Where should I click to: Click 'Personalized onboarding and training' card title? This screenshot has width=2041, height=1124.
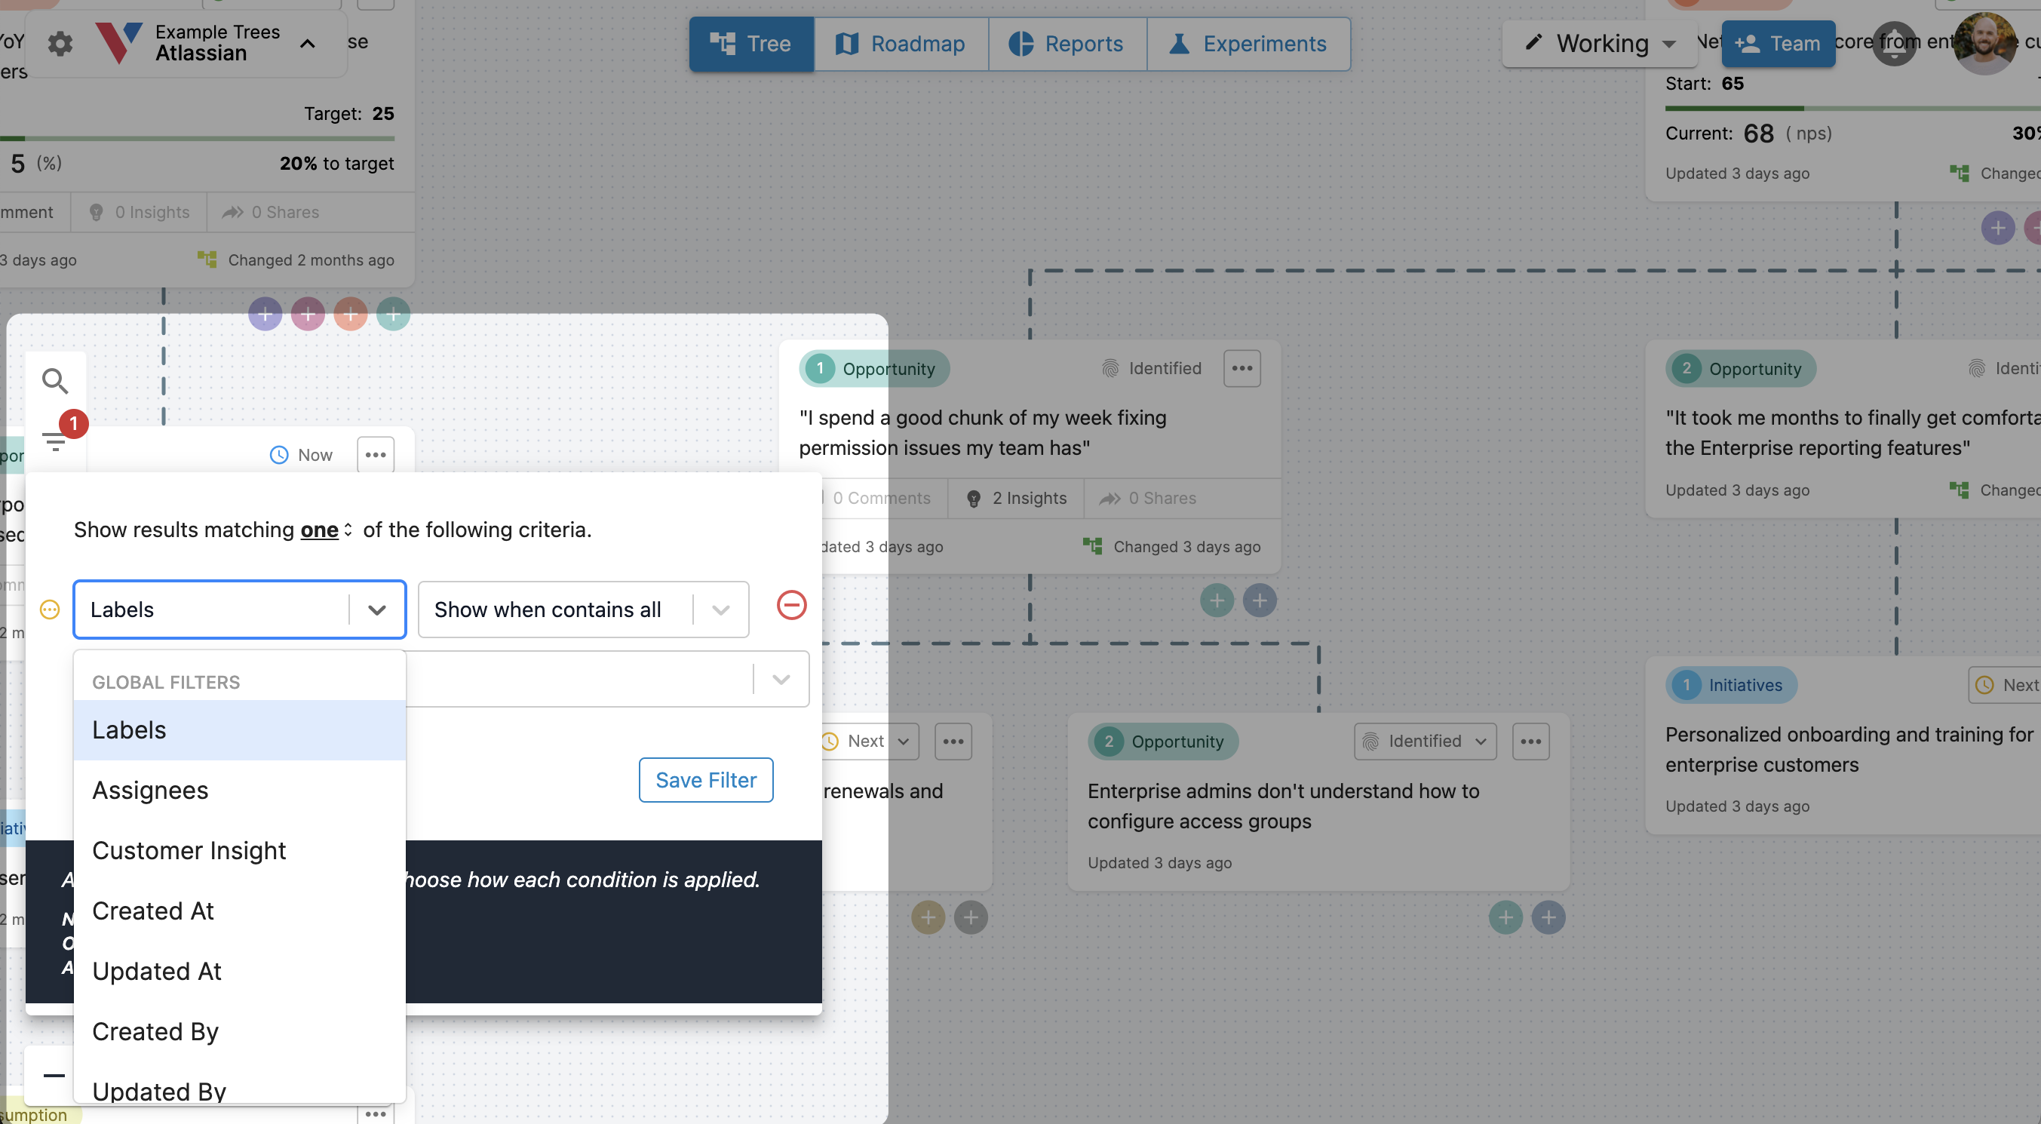pos(1849,750)
